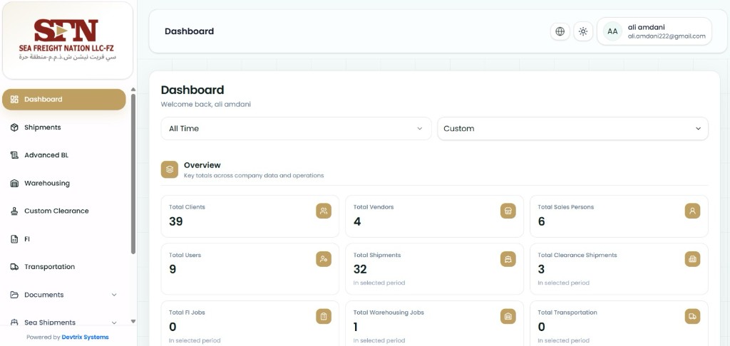This screenshot has width=730, height=346.
Task: Click the sidebar scrollbar down arrow
Action: [x=133, y=321]
